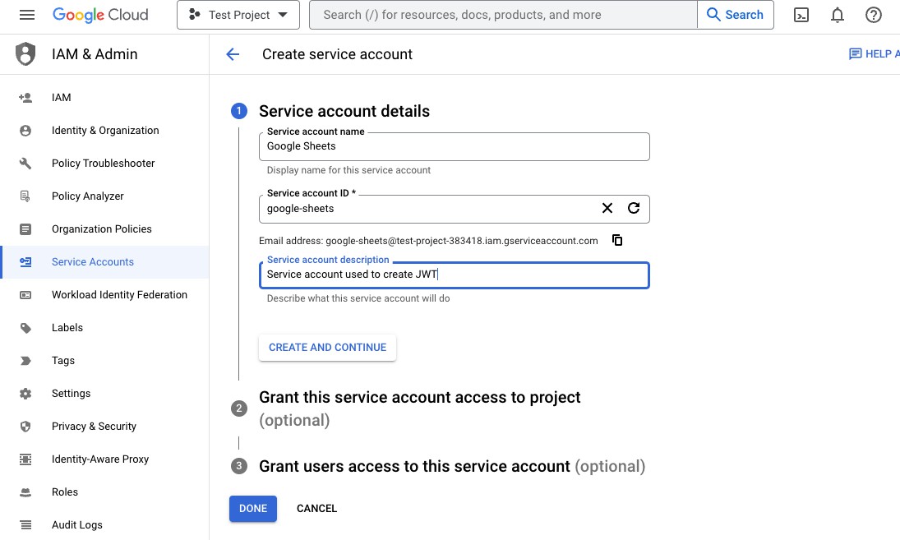Regenerate the service account ID

[x=634, y=208]
